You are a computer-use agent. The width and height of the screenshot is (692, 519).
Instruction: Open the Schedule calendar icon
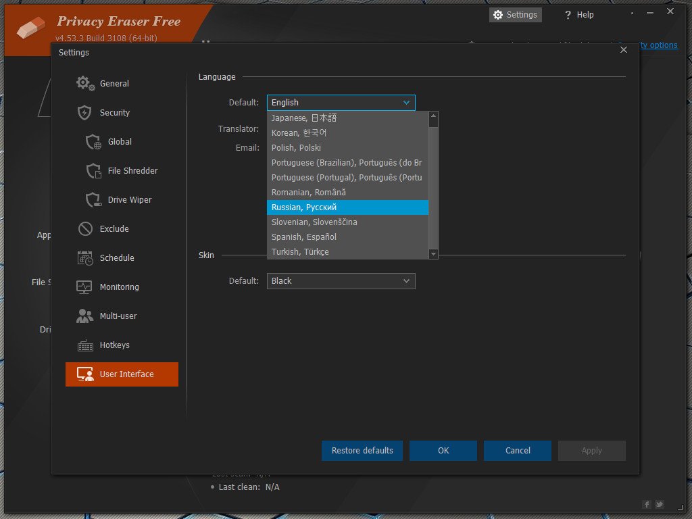point(85,258)
